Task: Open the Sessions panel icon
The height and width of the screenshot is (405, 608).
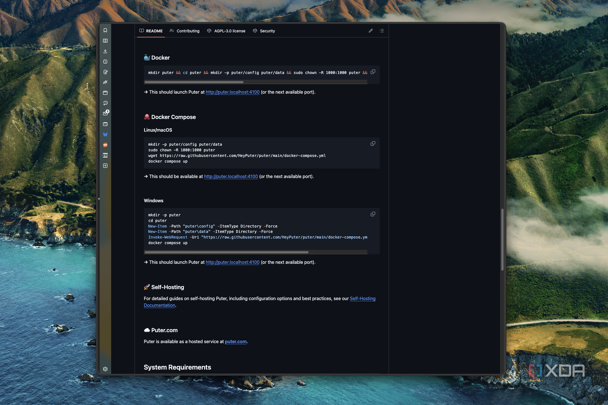Action: 105,103
